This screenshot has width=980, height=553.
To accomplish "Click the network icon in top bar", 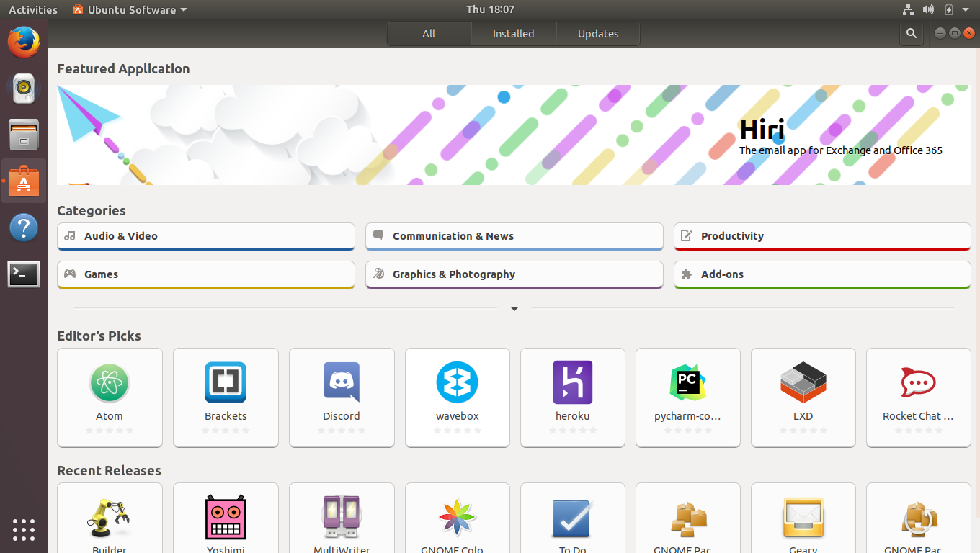I will (x=908, y=9).
